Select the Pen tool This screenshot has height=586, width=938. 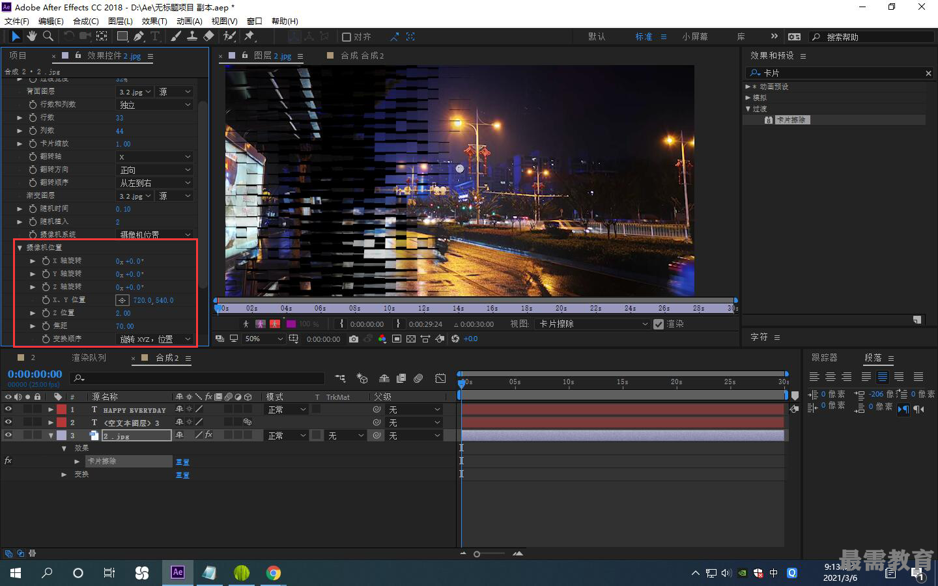139,36
